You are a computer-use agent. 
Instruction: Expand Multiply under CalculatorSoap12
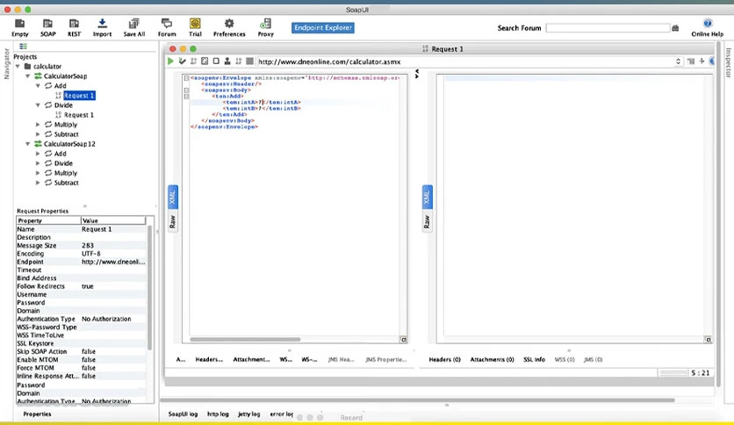(x=38, y=173)
